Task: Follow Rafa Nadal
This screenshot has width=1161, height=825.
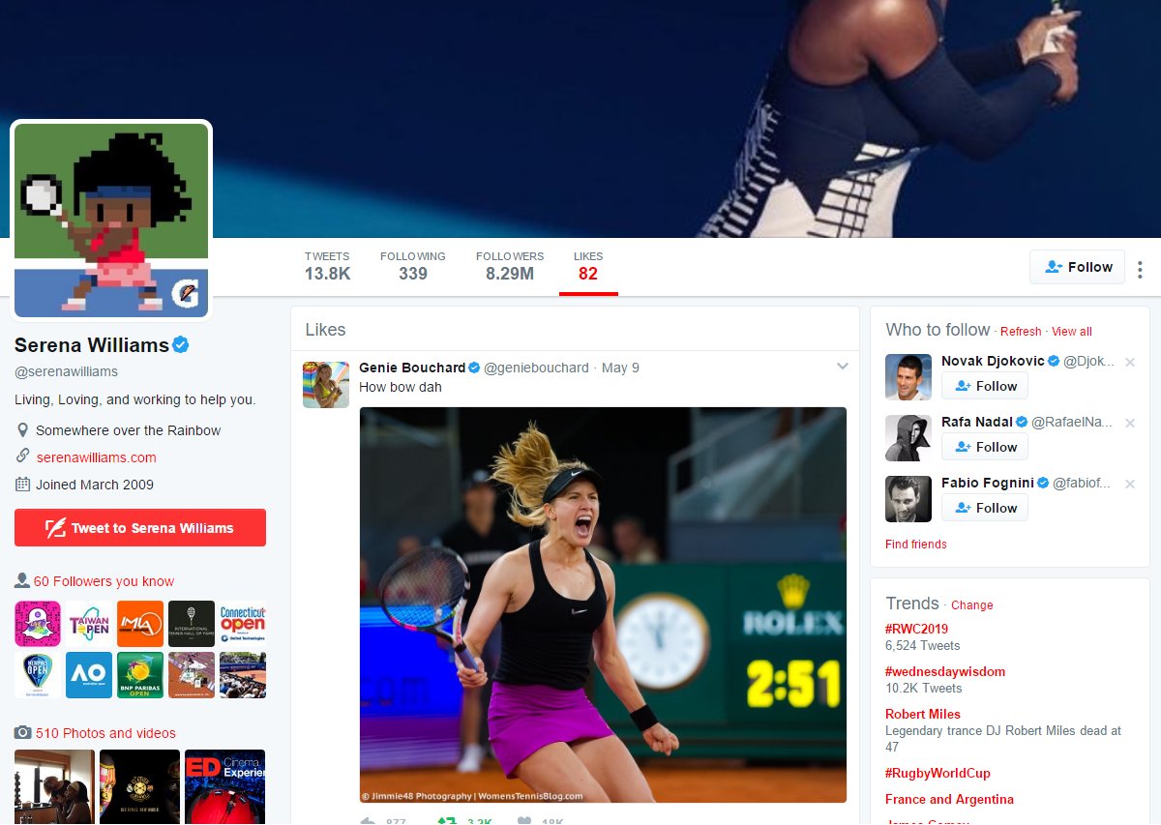Action: pos(985,447)
